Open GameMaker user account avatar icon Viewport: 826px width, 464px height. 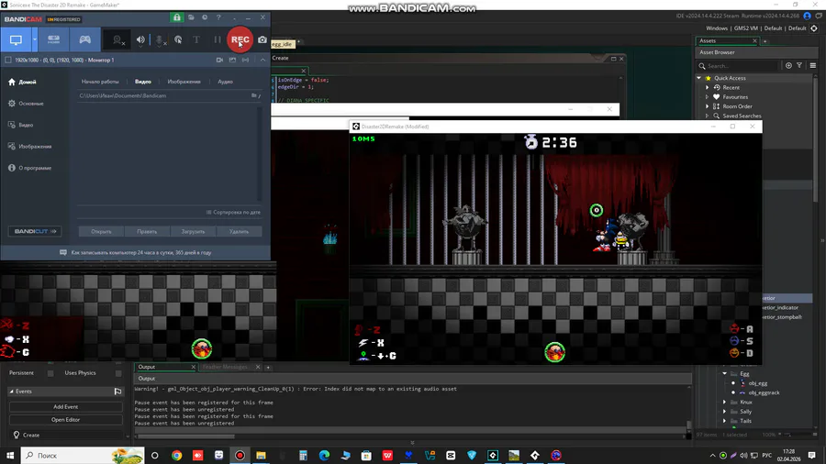(x=807, y=16)
